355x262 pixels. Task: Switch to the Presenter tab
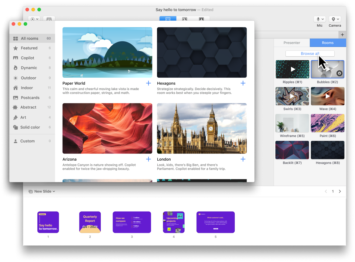pos(292,43)
